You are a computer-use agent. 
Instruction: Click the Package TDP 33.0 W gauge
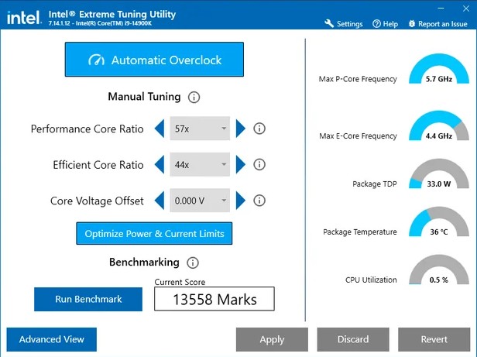[438, 173]
